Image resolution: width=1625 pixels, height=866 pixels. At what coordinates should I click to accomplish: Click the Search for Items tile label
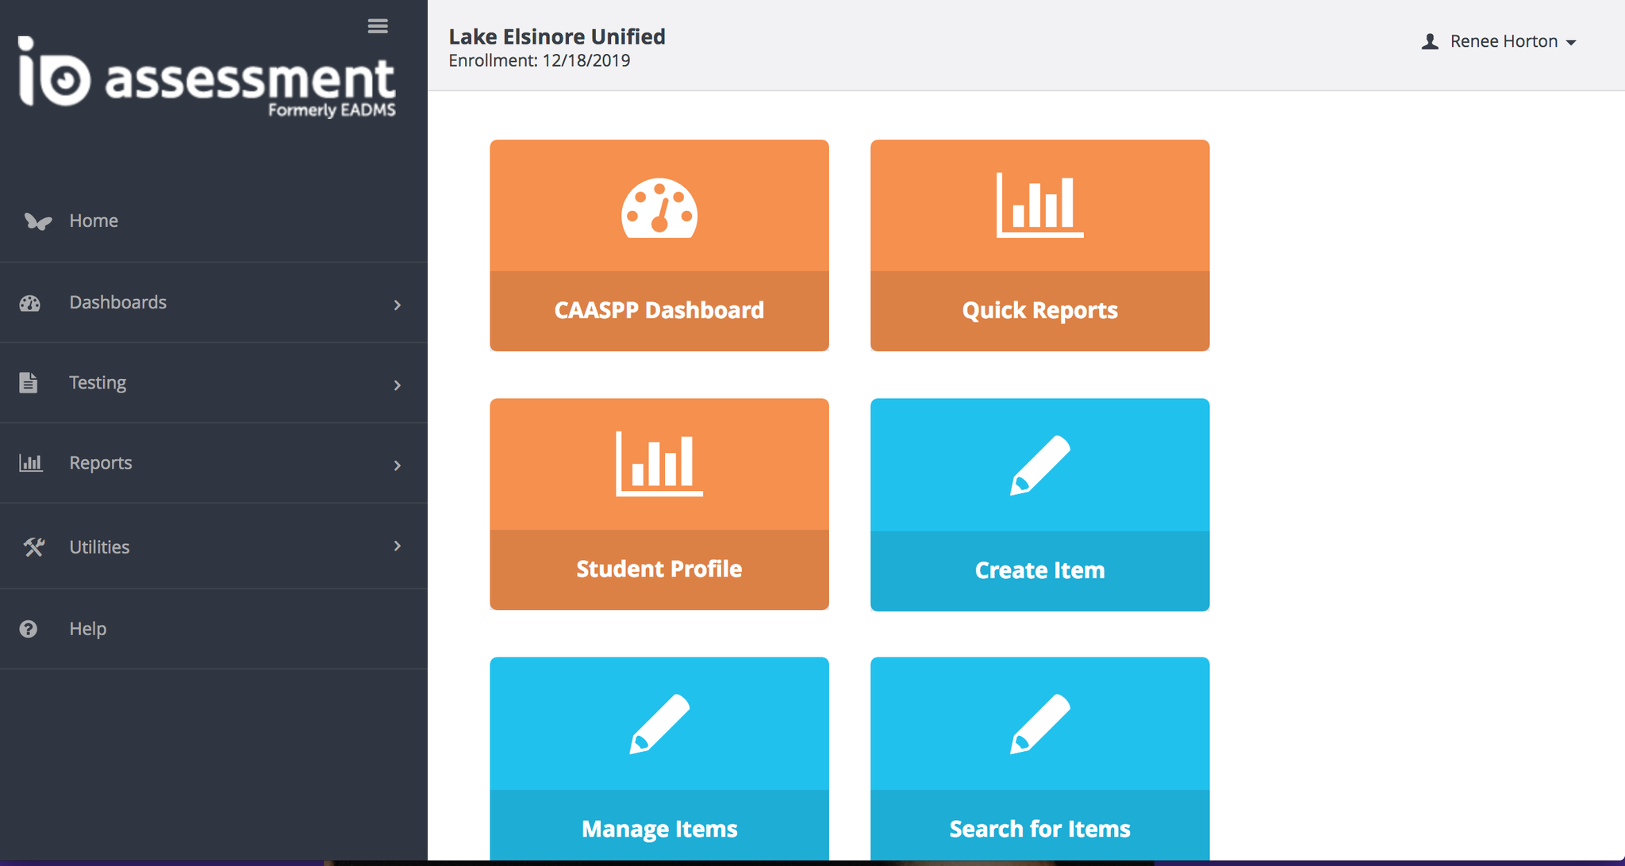click(1039, 829)
